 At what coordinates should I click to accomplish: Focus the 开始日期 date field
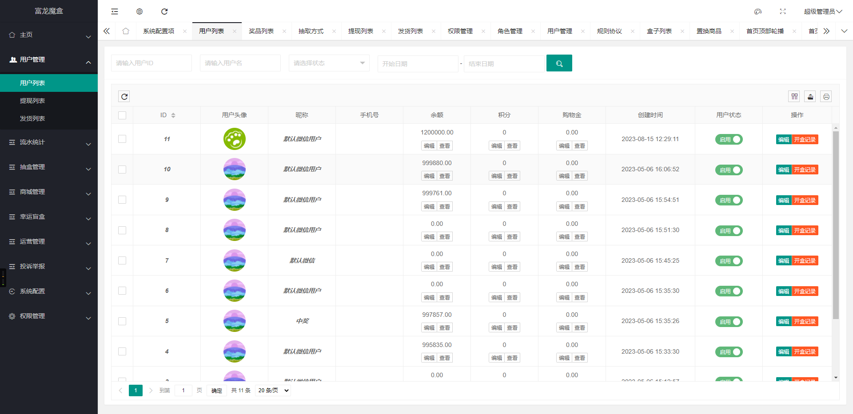click(418, 64)
